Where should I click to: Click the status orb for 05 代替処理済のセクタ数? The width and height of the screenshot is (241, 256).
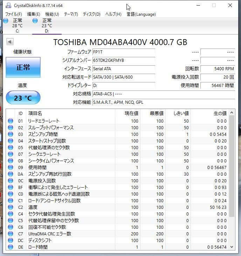click(11, 147)
